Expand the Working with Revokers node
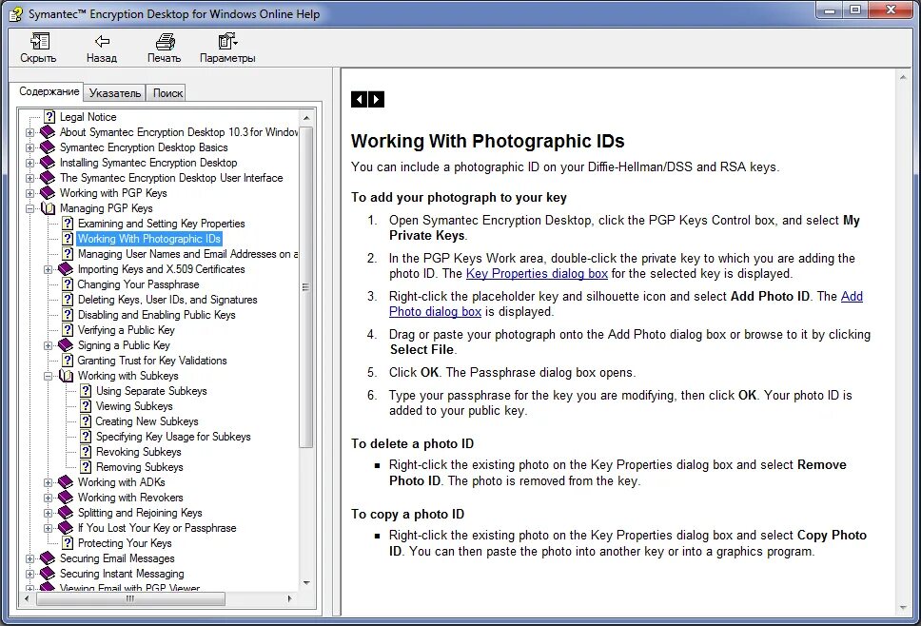The height and width of the screenshot is (626, 921). (49, 498)
